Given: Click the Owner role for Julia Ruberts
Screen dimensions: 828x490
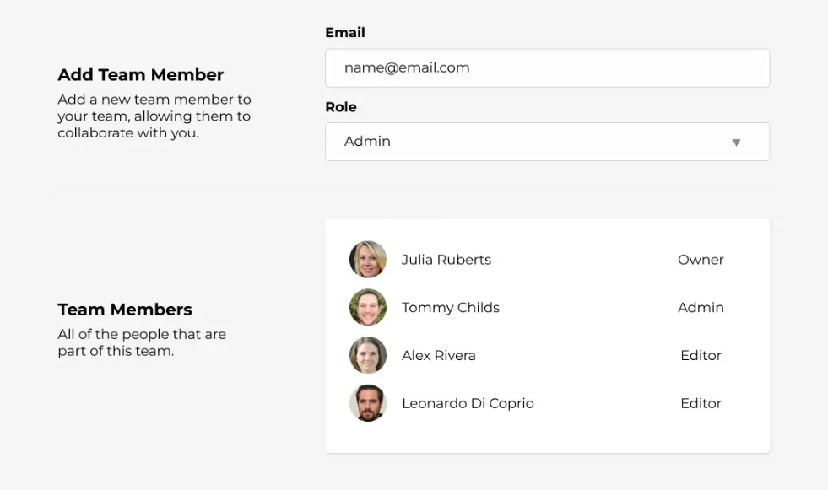Looking at the screenshot, I should (701, 260).
